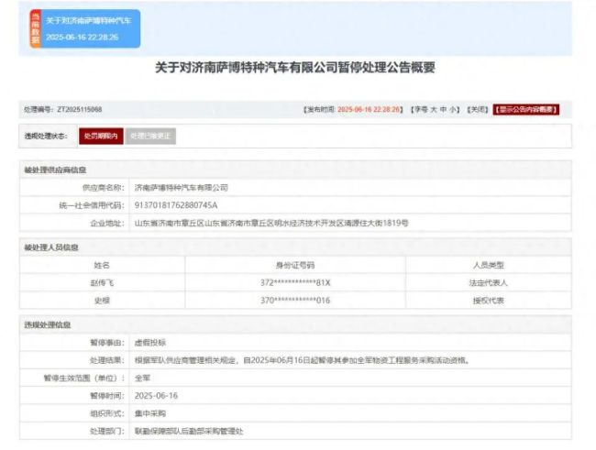The height and width of the screenshot is (450, 596).
Task: Click the 姓名 column header
Action: point(102,265)
